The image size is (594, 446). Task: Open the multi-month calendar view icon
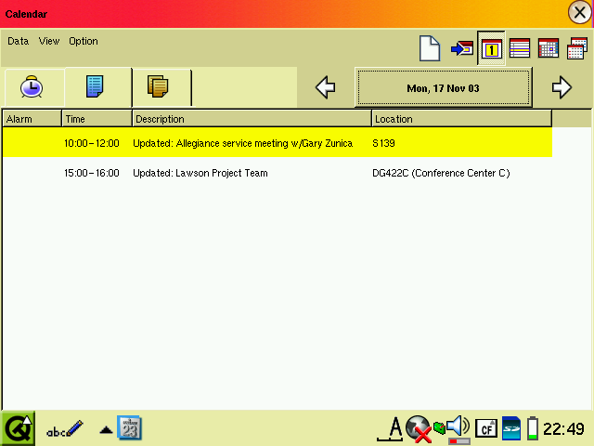pyautogui.click(x=576, y=47)
